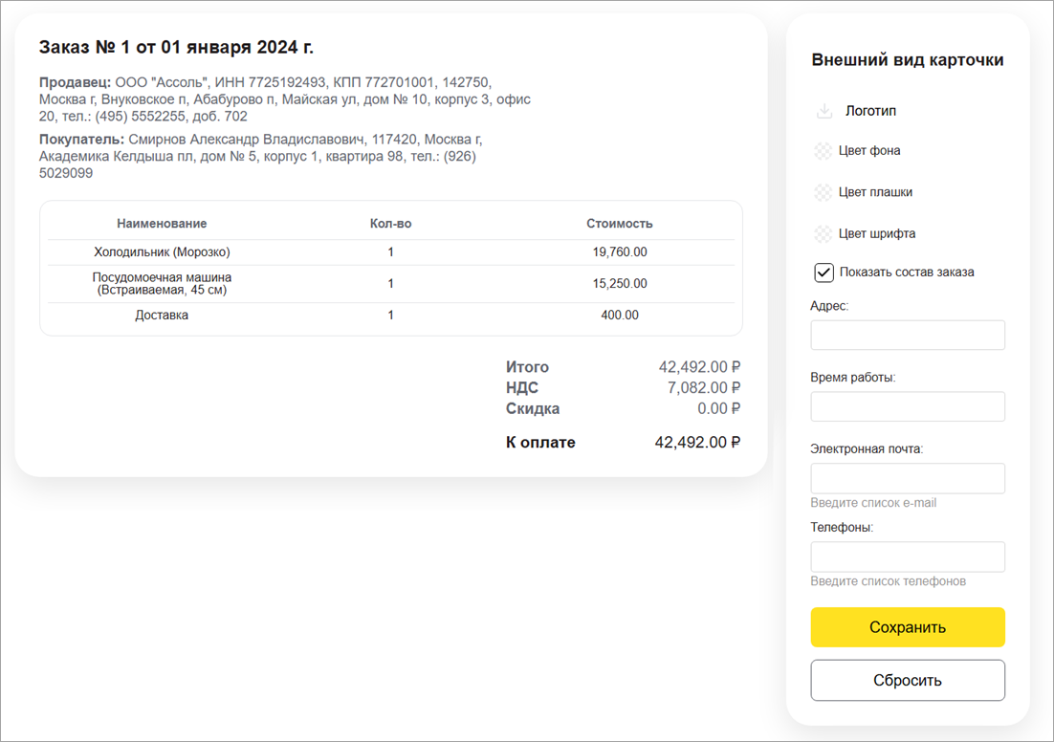Click the Стоимость column header

(x=619, y=224)
